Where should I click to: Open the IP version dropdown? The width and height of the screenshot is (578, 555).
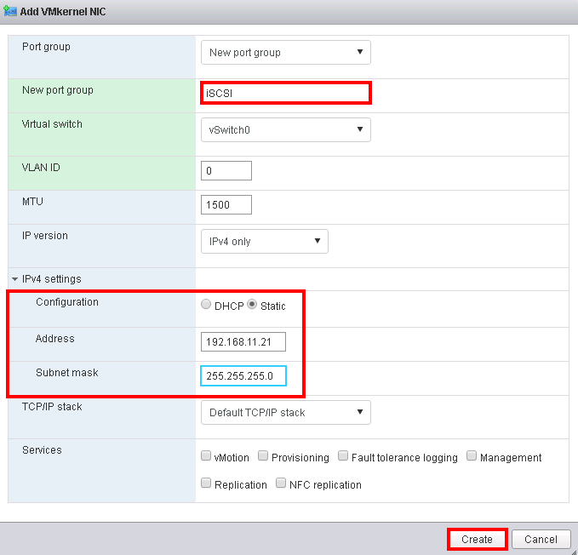(x=264, y=241)
